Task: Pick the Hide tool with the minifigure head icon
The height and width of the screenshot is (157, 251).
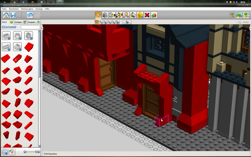Action: coord(140,15)
